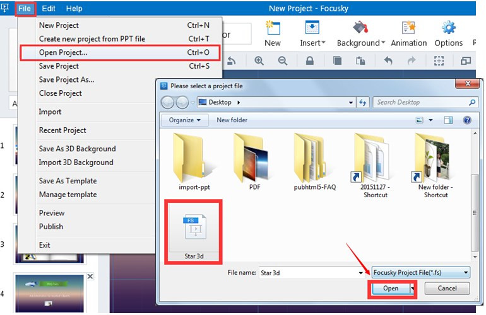This screenshot has height=315, width=486.
Task: Expand the Insert dropdown arrow
Action: pos(323,42)
